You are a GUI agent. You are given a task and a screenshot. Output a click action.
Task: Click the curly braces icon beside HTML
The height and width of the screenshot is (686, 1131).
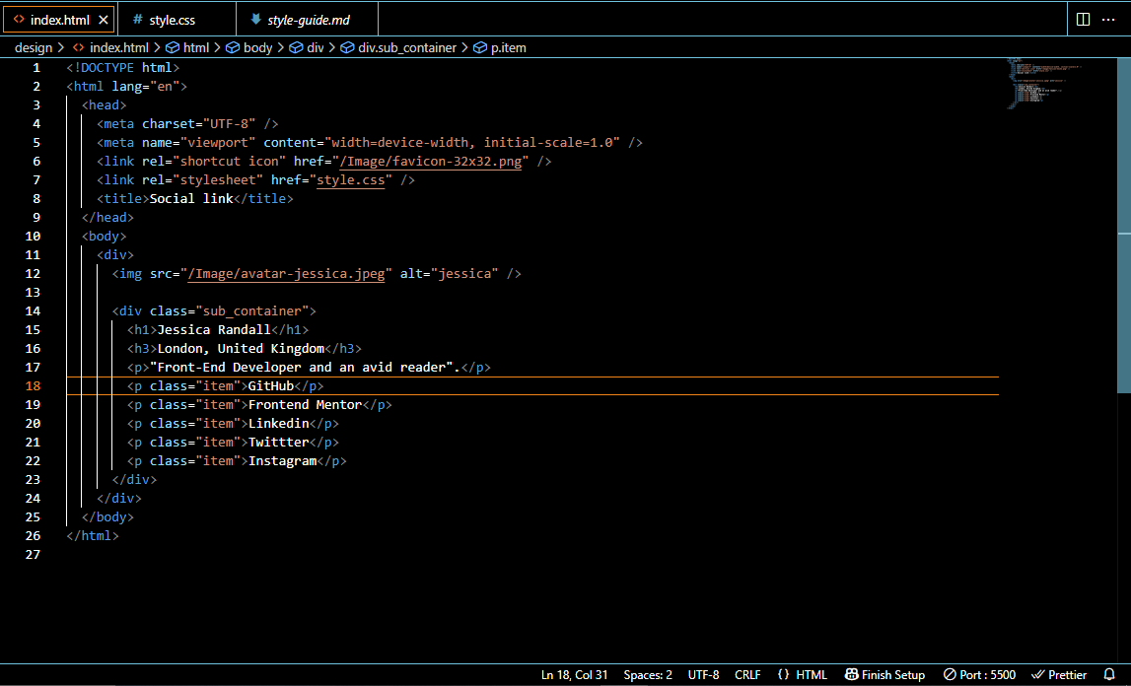click(x=783, y=674)
